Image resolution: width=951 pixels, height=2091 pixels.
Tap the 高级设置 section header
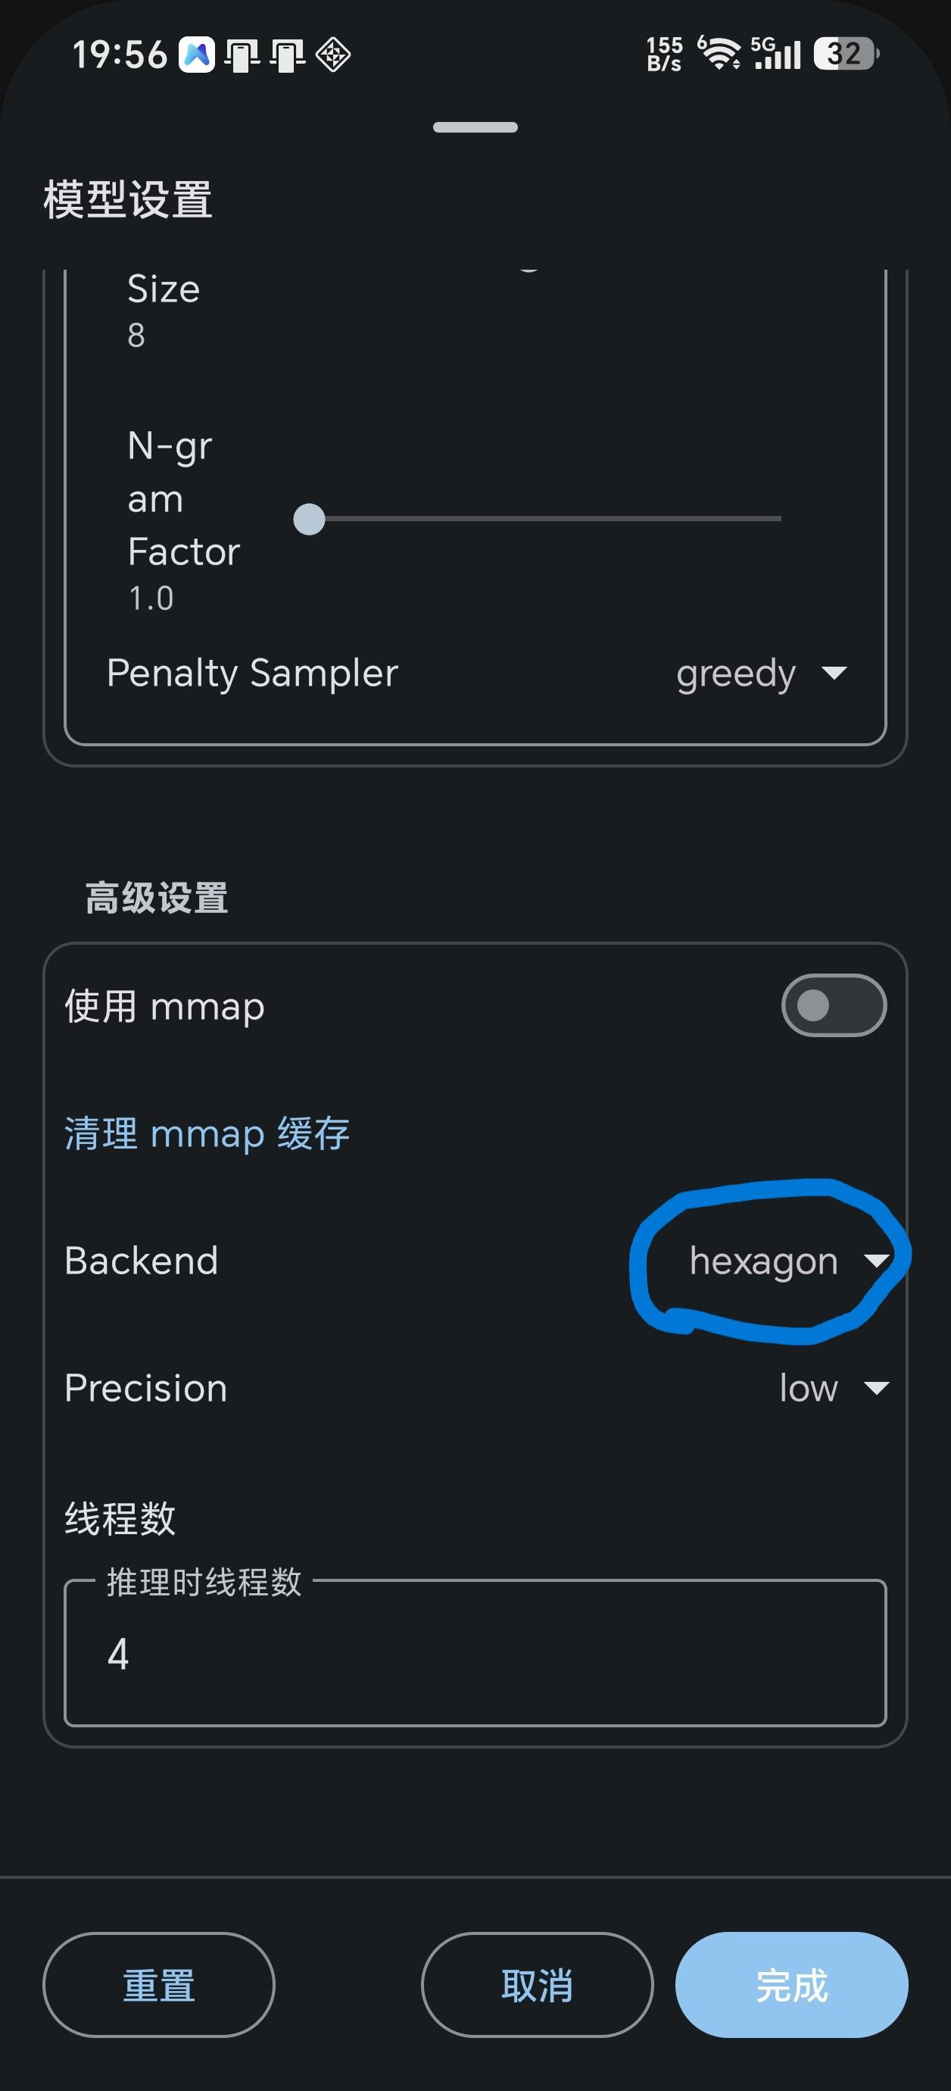tap(157, 899)
